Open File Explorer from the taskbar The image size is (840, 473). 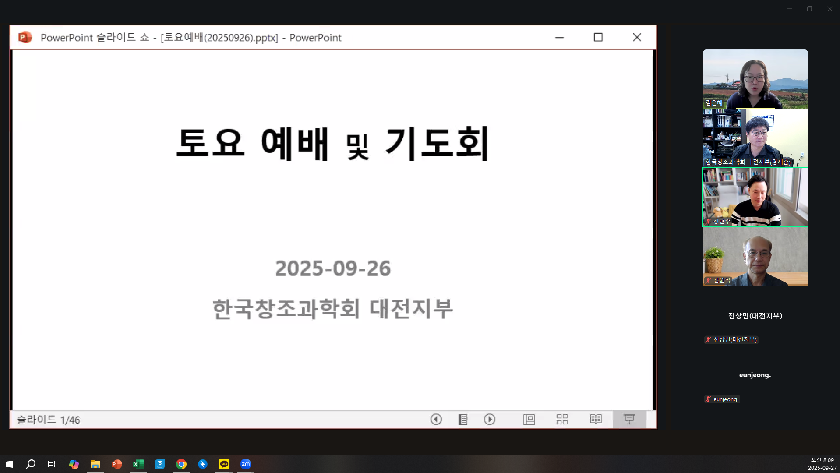point(95,464)
